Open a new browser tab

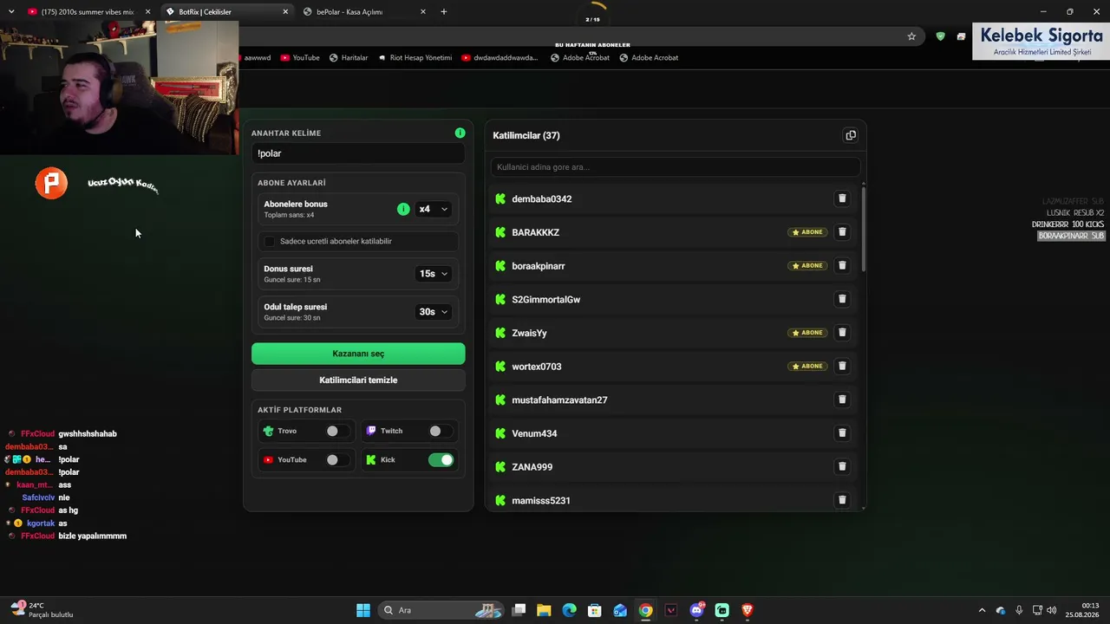[x=444, y=11]
